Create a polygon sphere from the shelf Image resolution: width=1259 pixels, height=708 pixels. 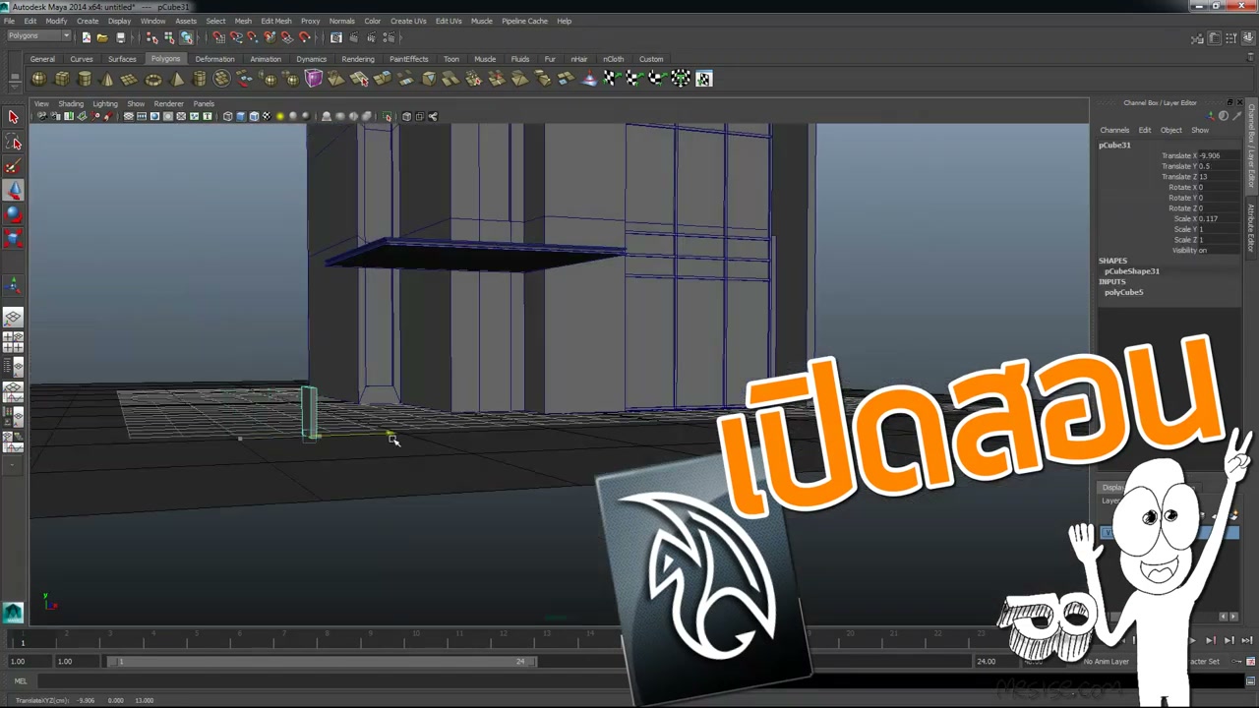tap(38, 79)
